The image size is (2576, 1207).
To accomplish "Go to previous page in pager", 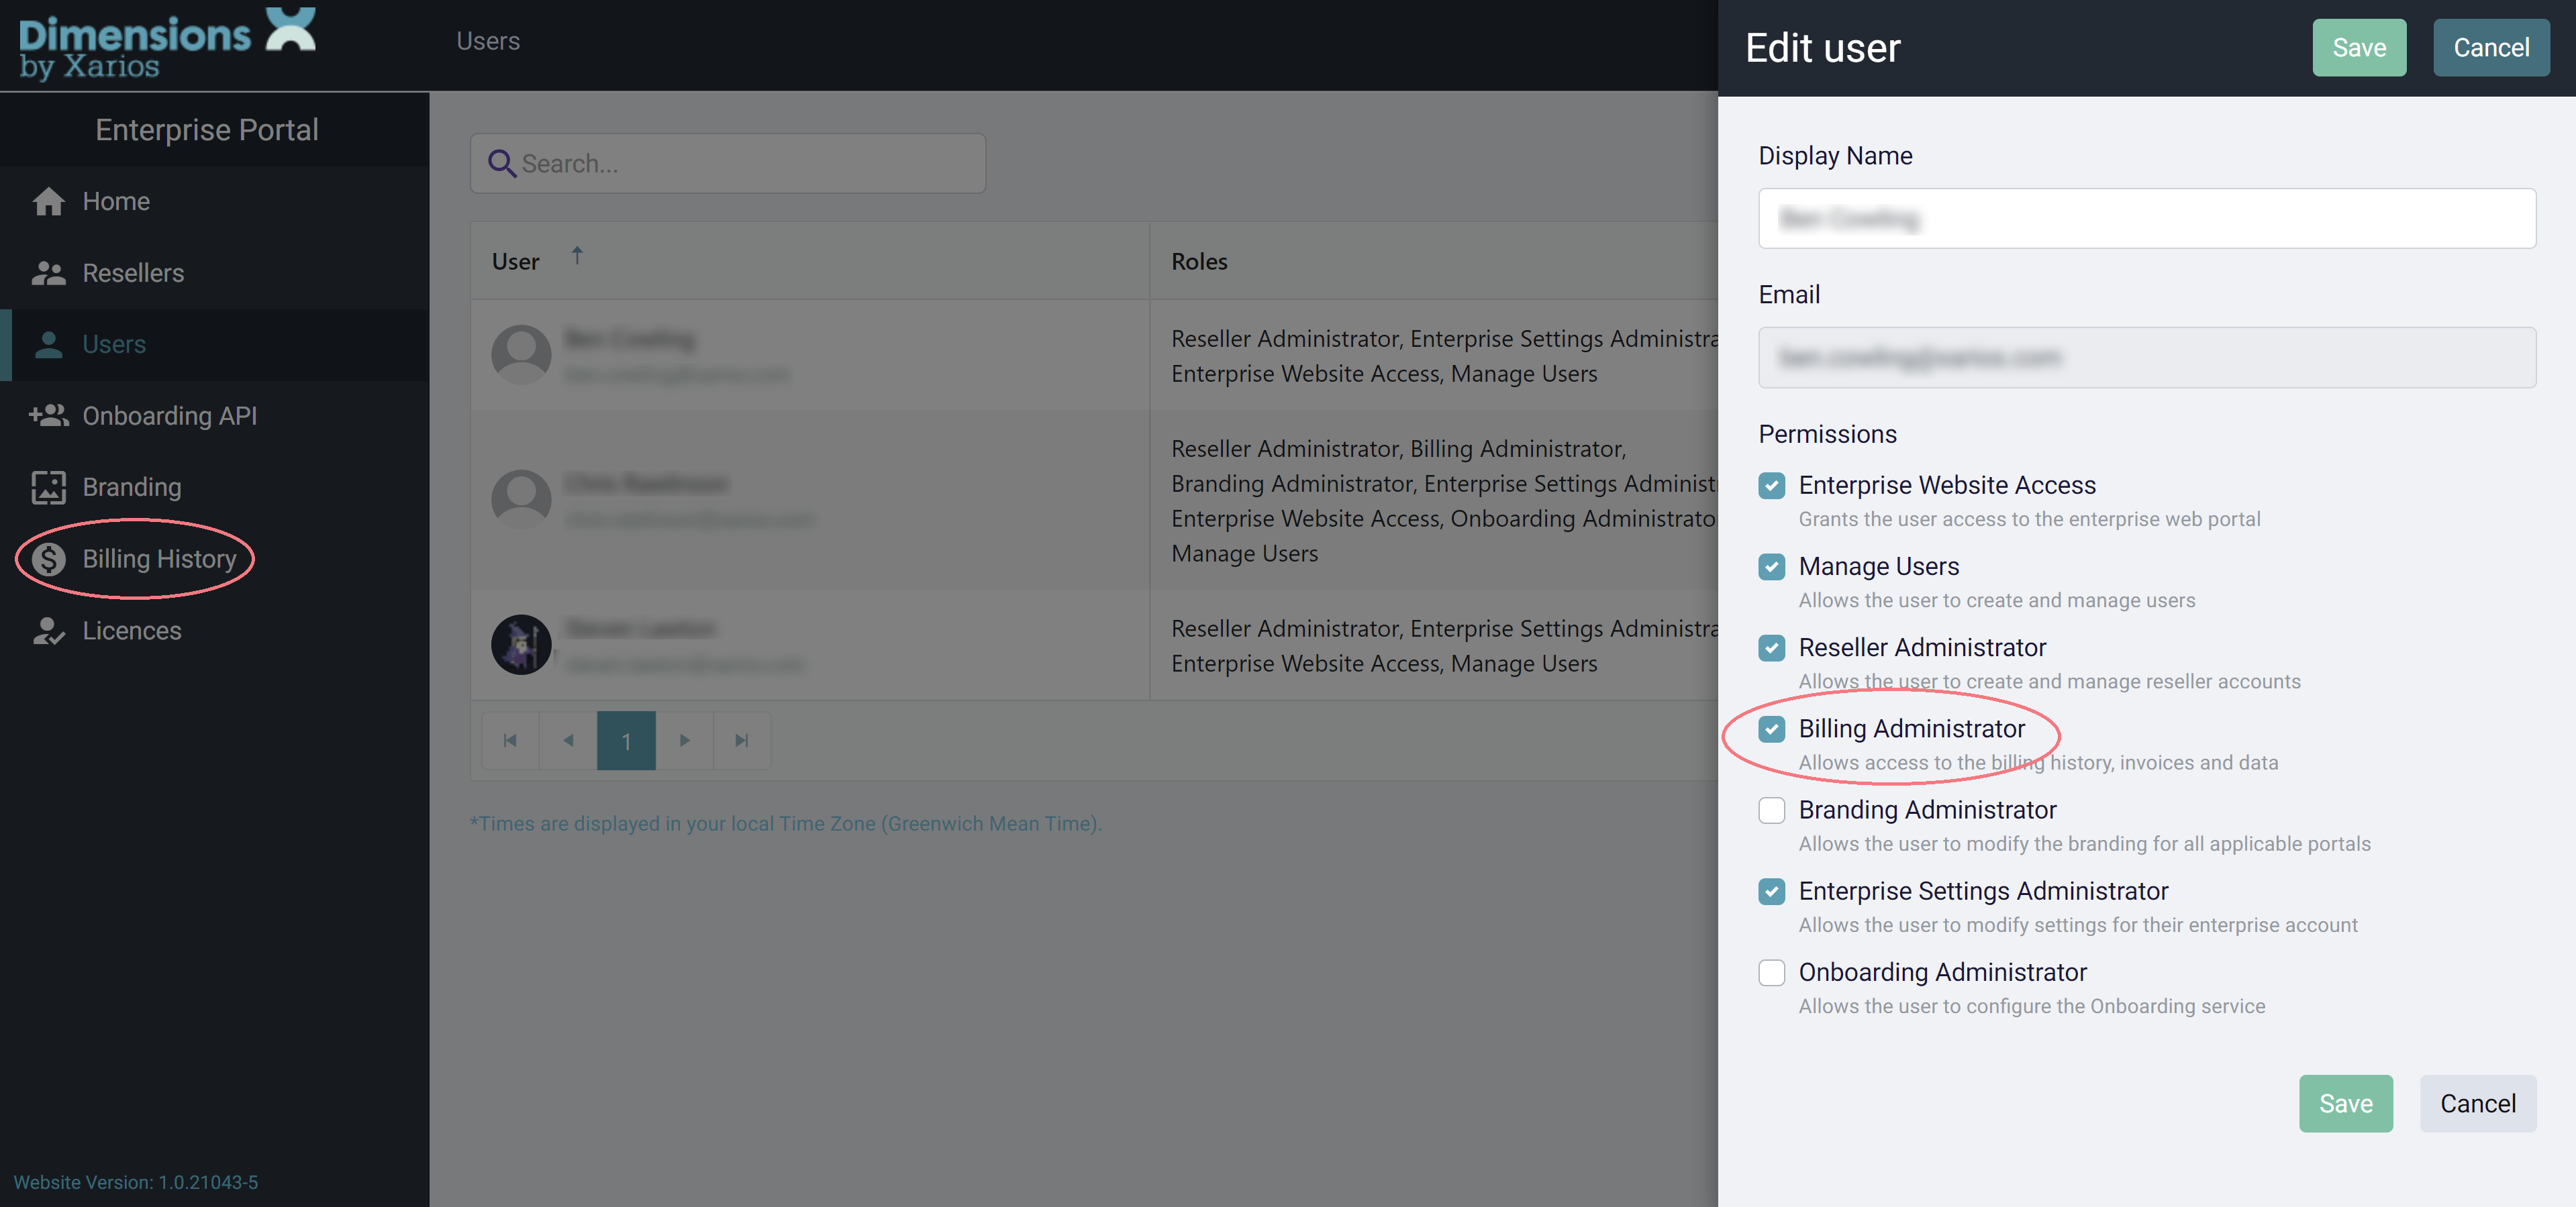I will coord(568,740).
